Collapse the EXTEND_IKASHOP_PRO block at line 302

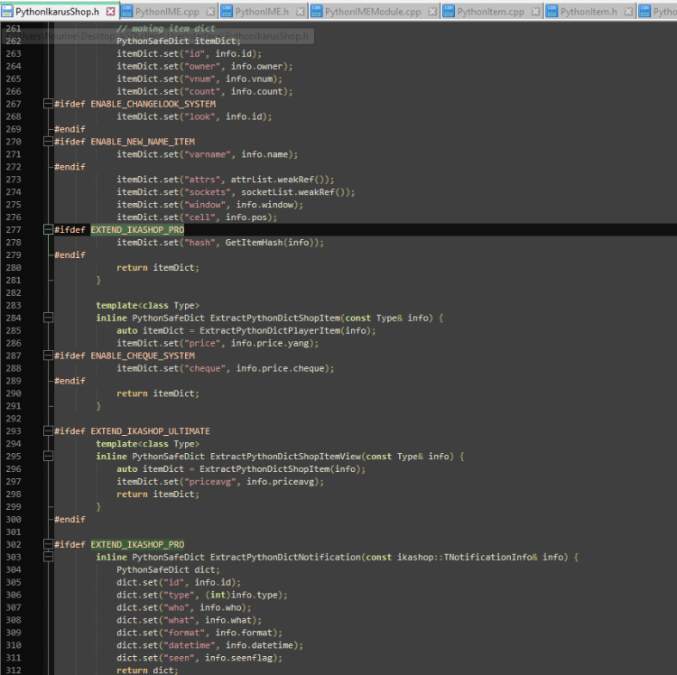(49, 544)
